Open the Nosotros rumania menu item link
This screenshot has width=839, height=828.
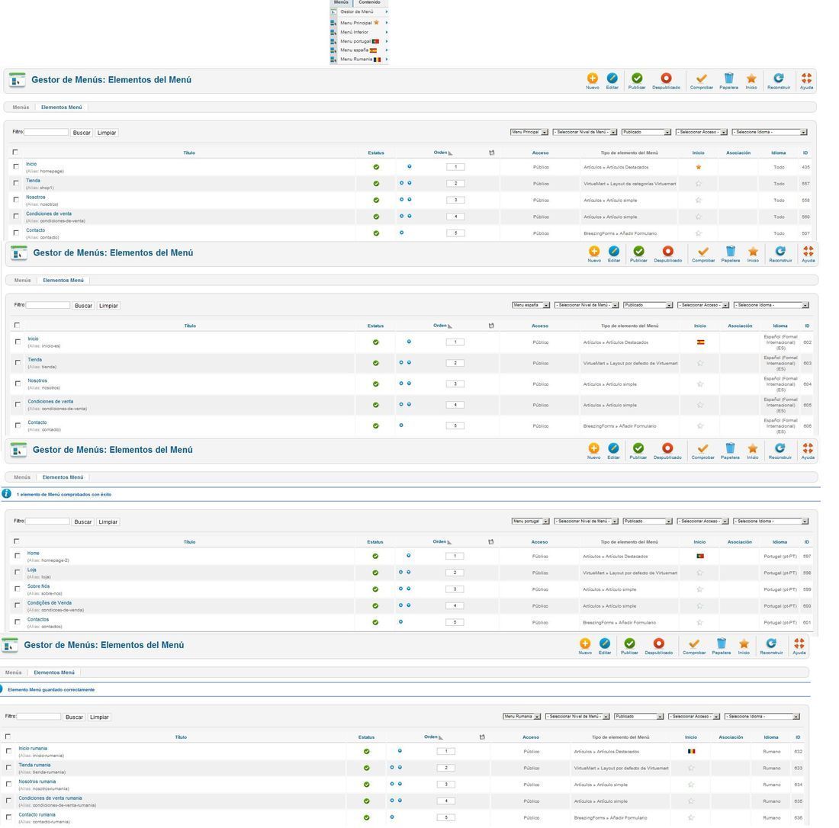[x=37, y=781]
